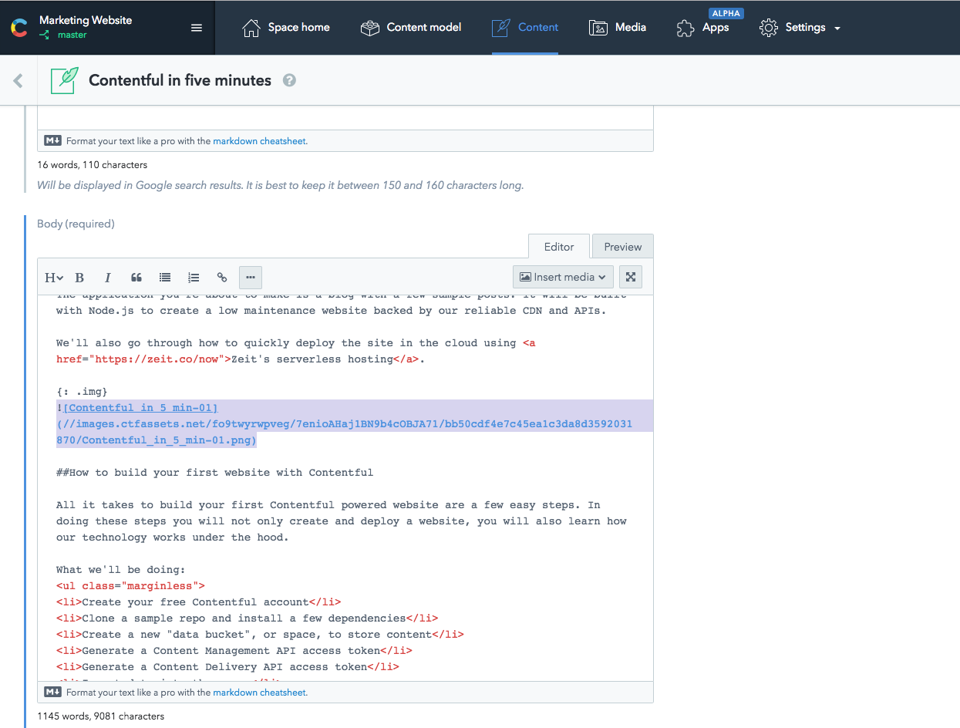This screenshot has width=960, height=728.
Task: Click the upper description text field
Action: tap(345, 118)
